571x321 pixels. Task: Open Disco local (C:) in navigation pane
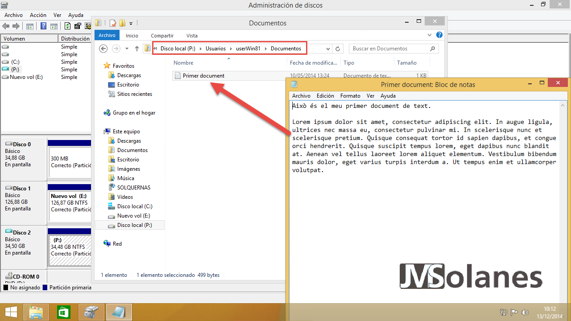coord(135,206)
